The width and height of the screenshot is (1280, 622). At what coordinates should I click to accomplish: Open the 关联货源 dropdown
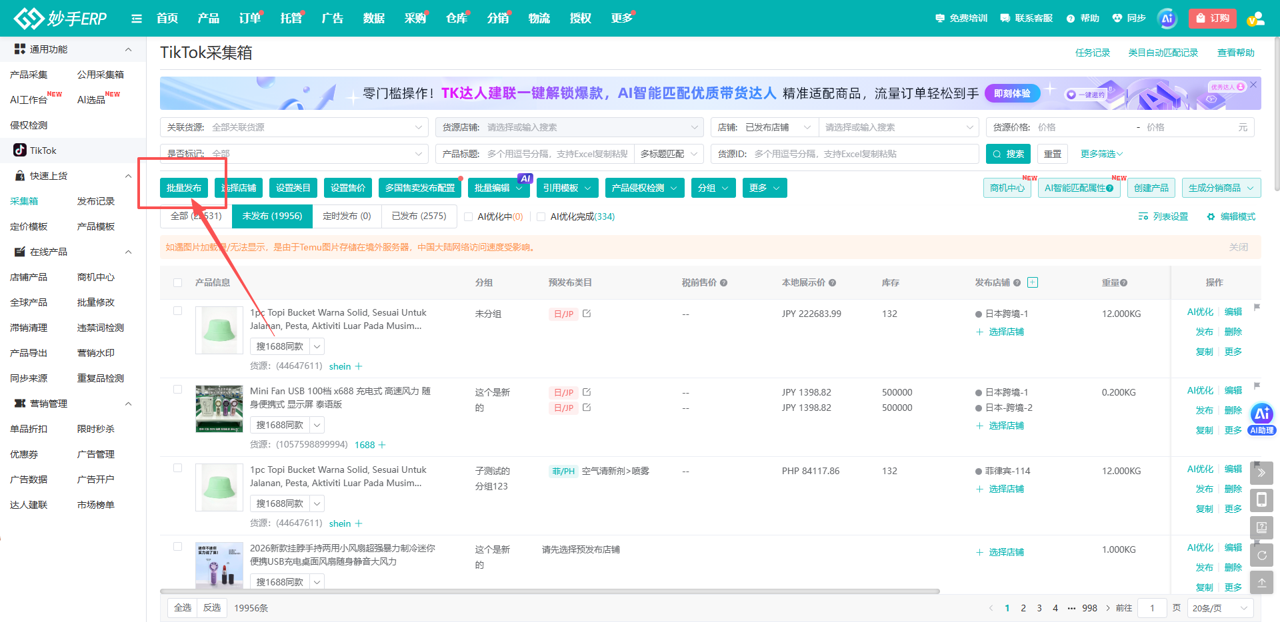[294, 127]
